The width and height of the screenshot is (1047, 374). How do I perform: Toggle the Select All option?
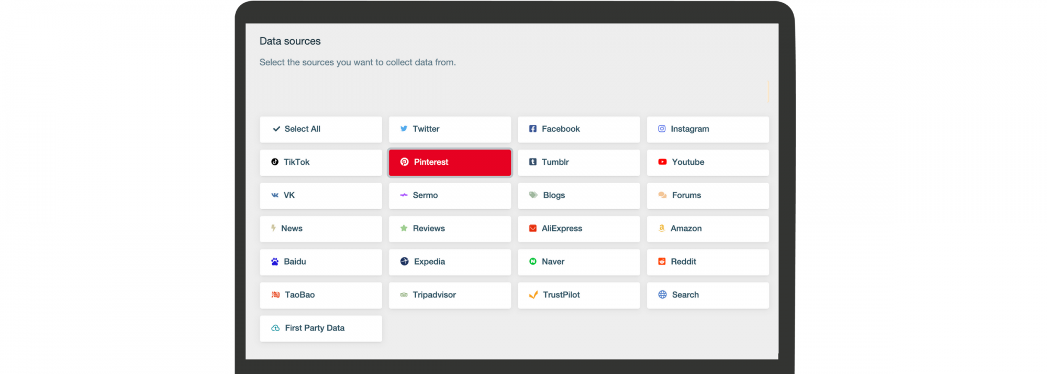point(320,129)
